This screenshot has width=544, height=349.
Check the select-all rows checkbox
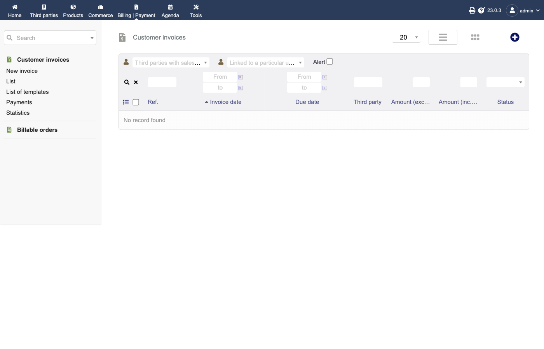[x=136, y=102]
